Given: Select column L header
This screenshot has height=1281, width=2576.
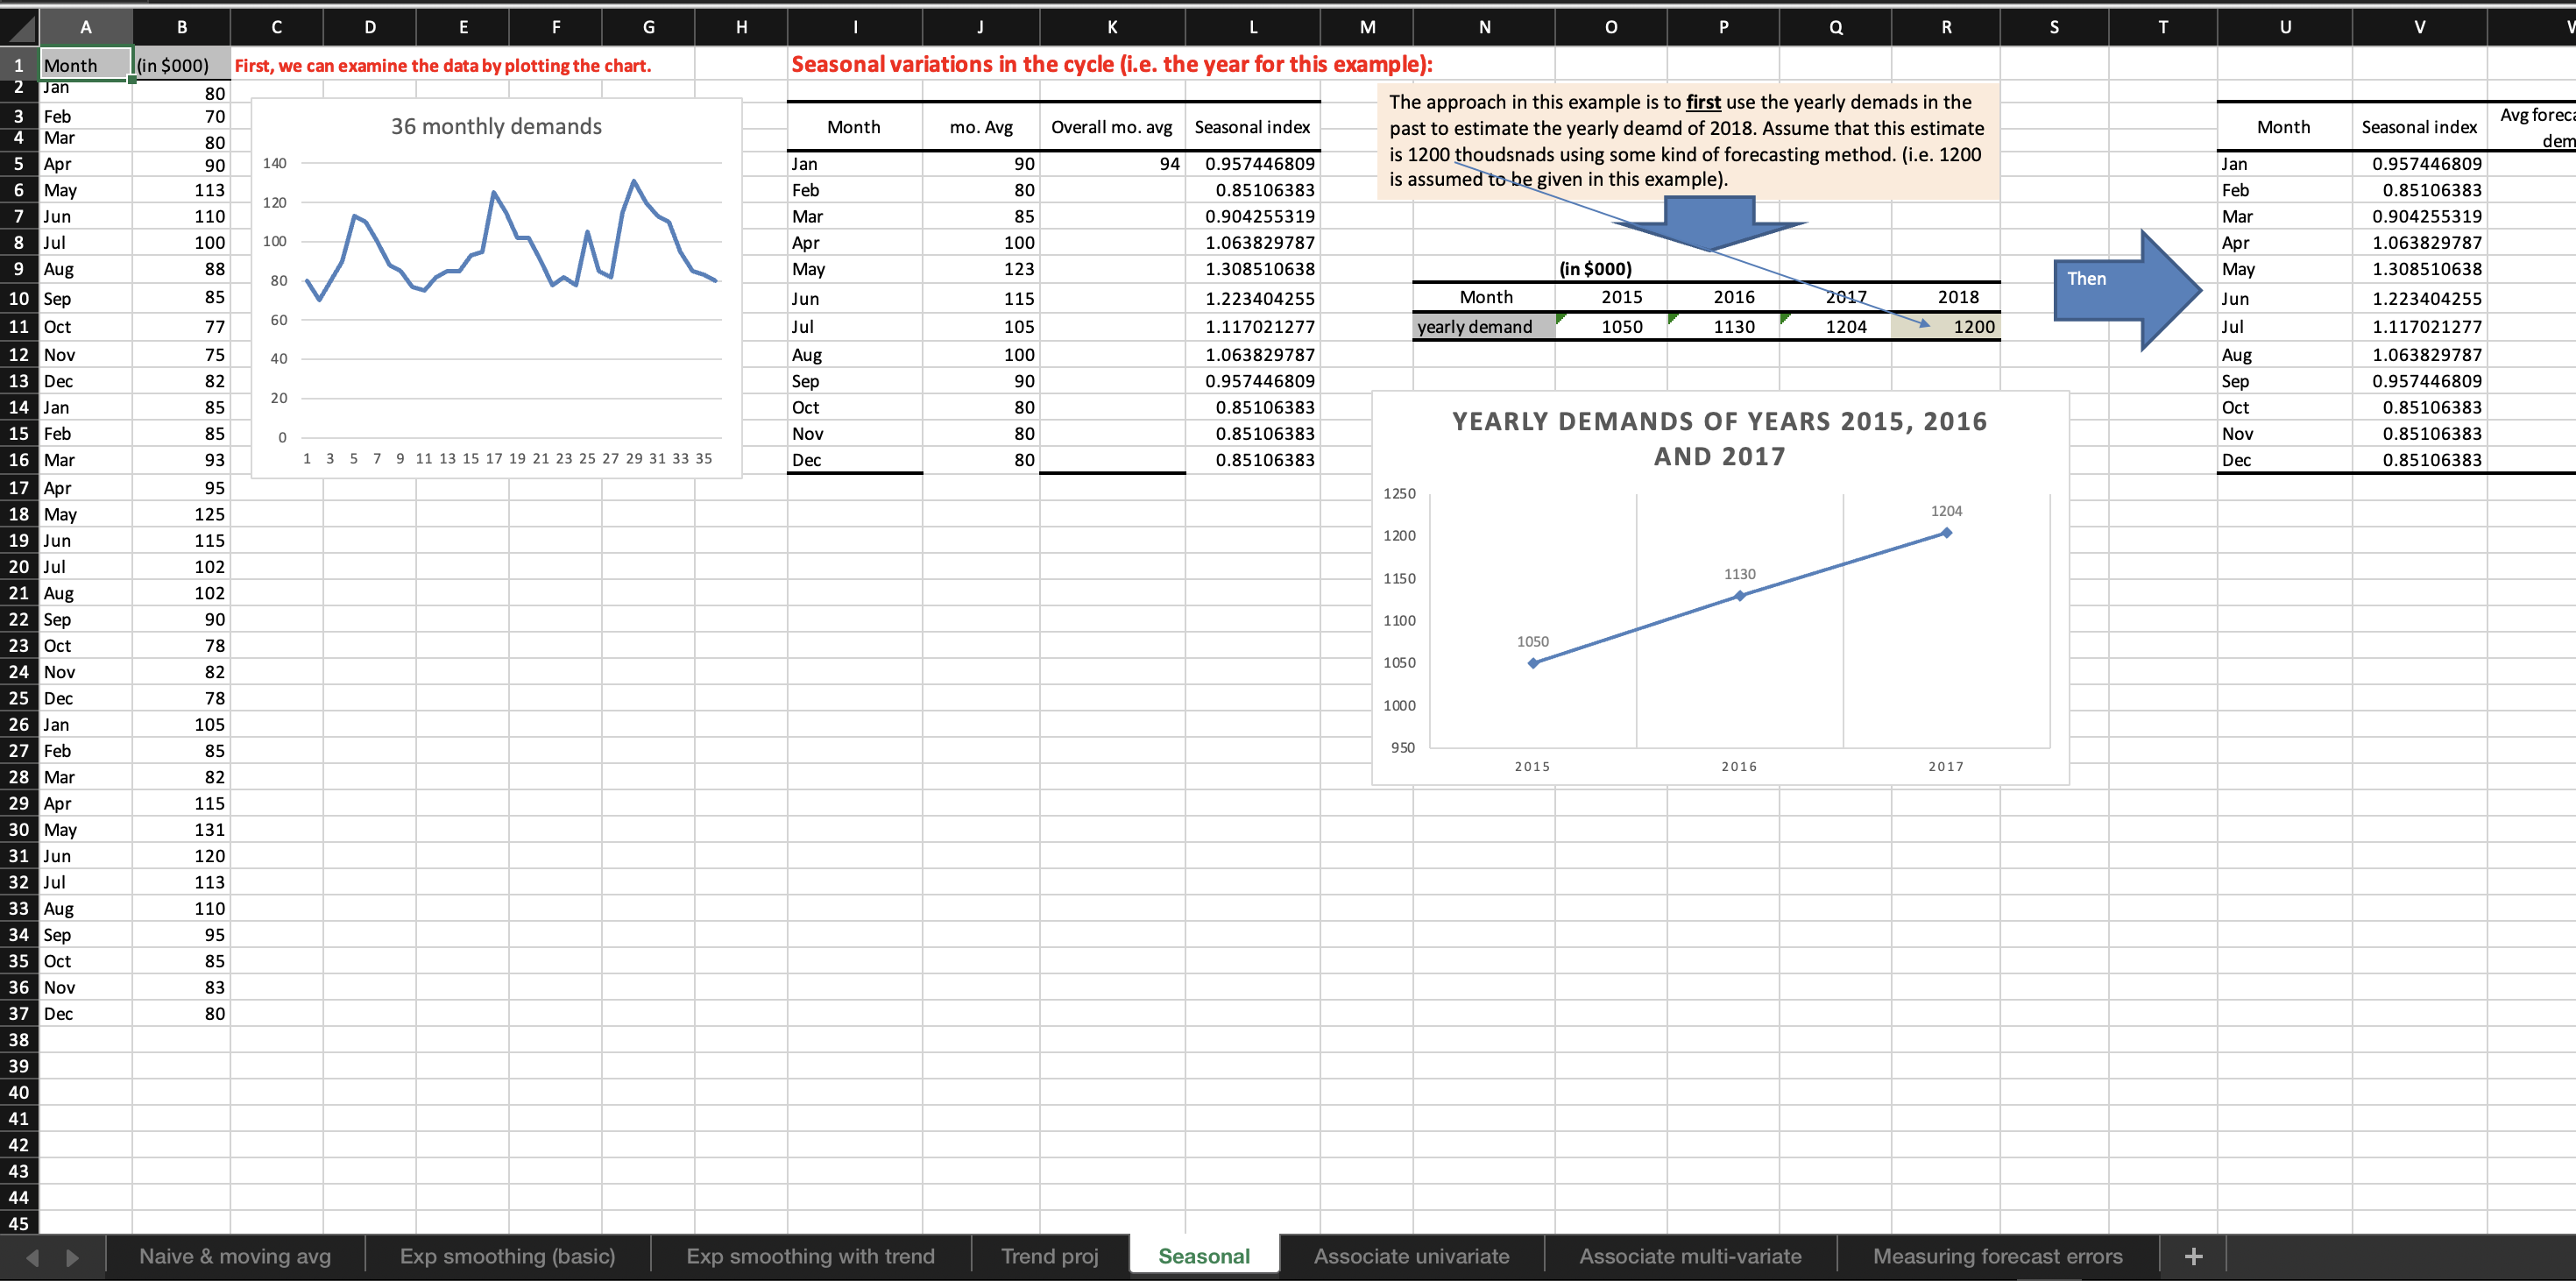Looking at the screenshot, I should [x=1252, y=27].
